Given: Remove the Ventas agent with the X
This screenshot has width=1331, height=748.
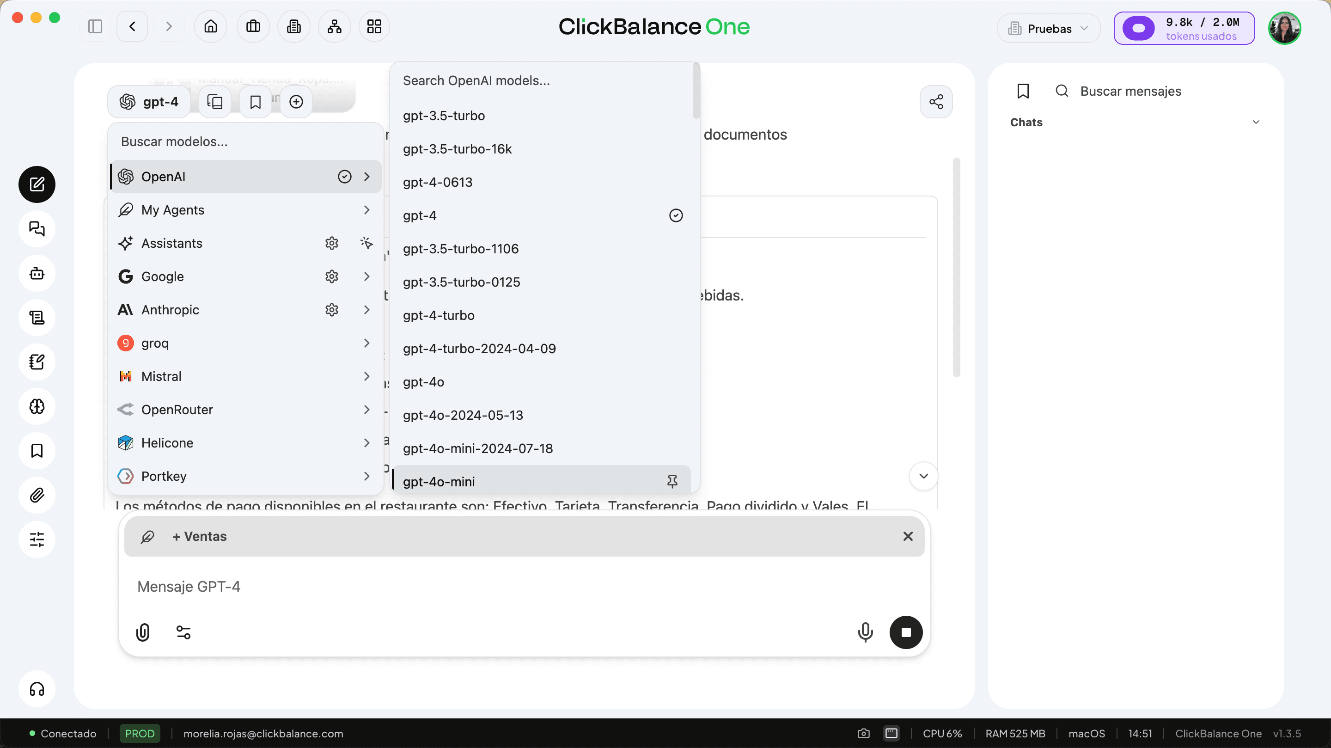Looking at the screenshot, I should click(908, 536).
